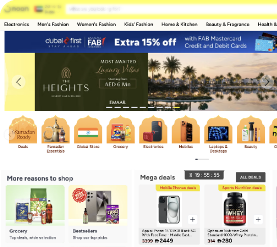
Task: Select the Mobiles category icon
Action: coord(186,130)
